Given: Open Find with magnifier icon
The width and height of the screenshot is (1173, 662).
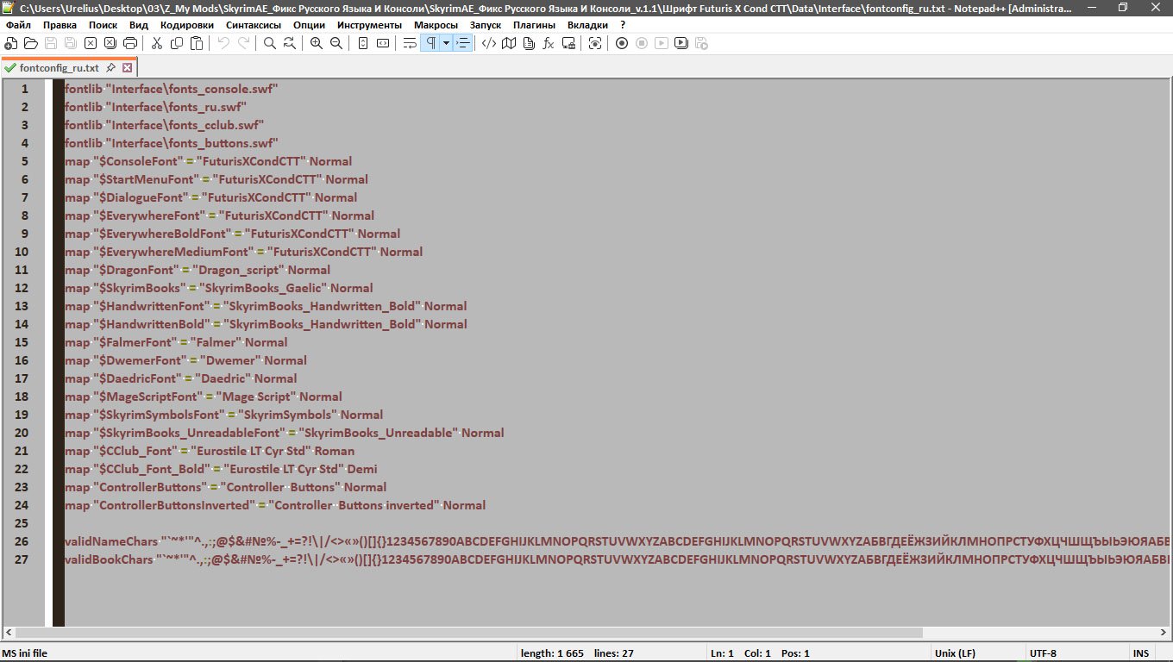Looking at the screenshot, I should [x=270, y=43].
